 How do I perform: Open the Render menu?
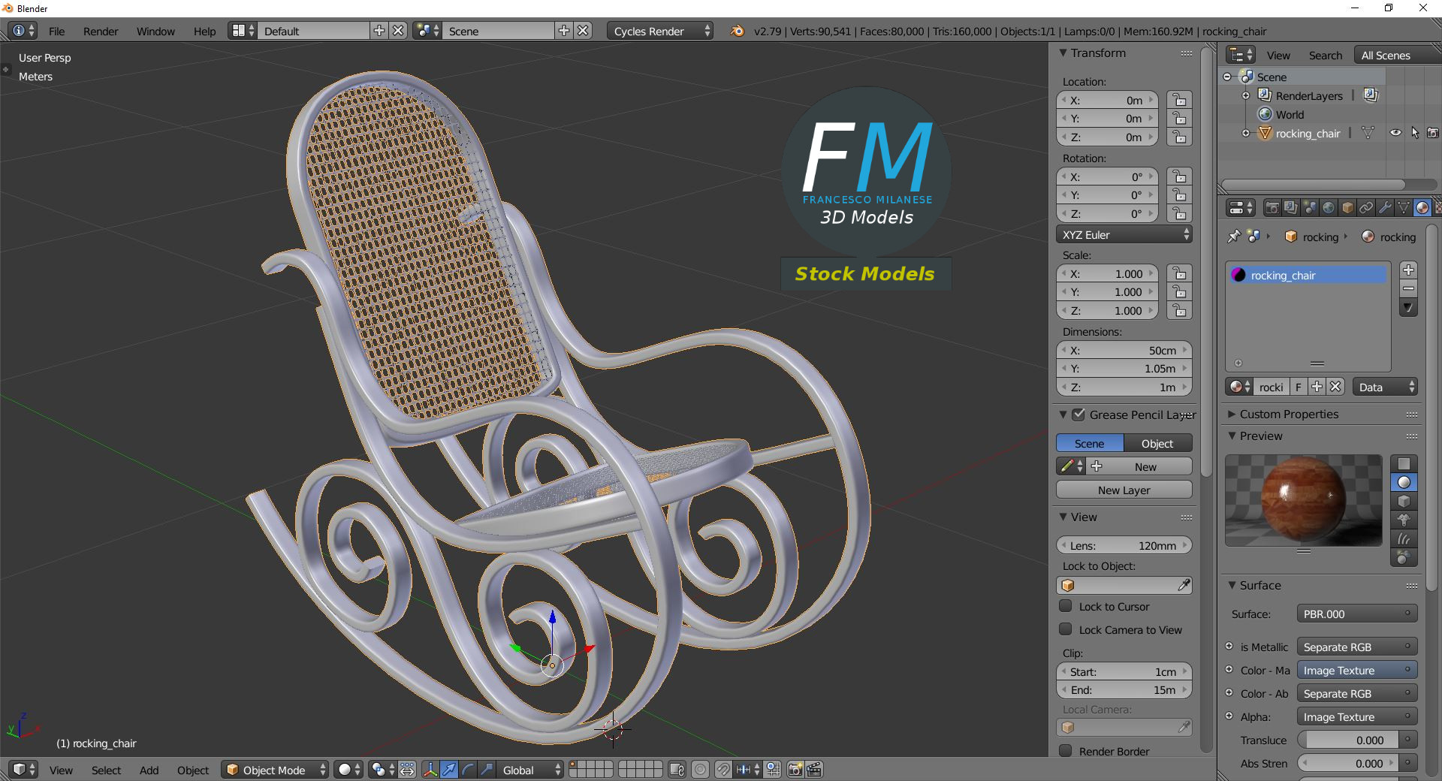coord(101,31)
